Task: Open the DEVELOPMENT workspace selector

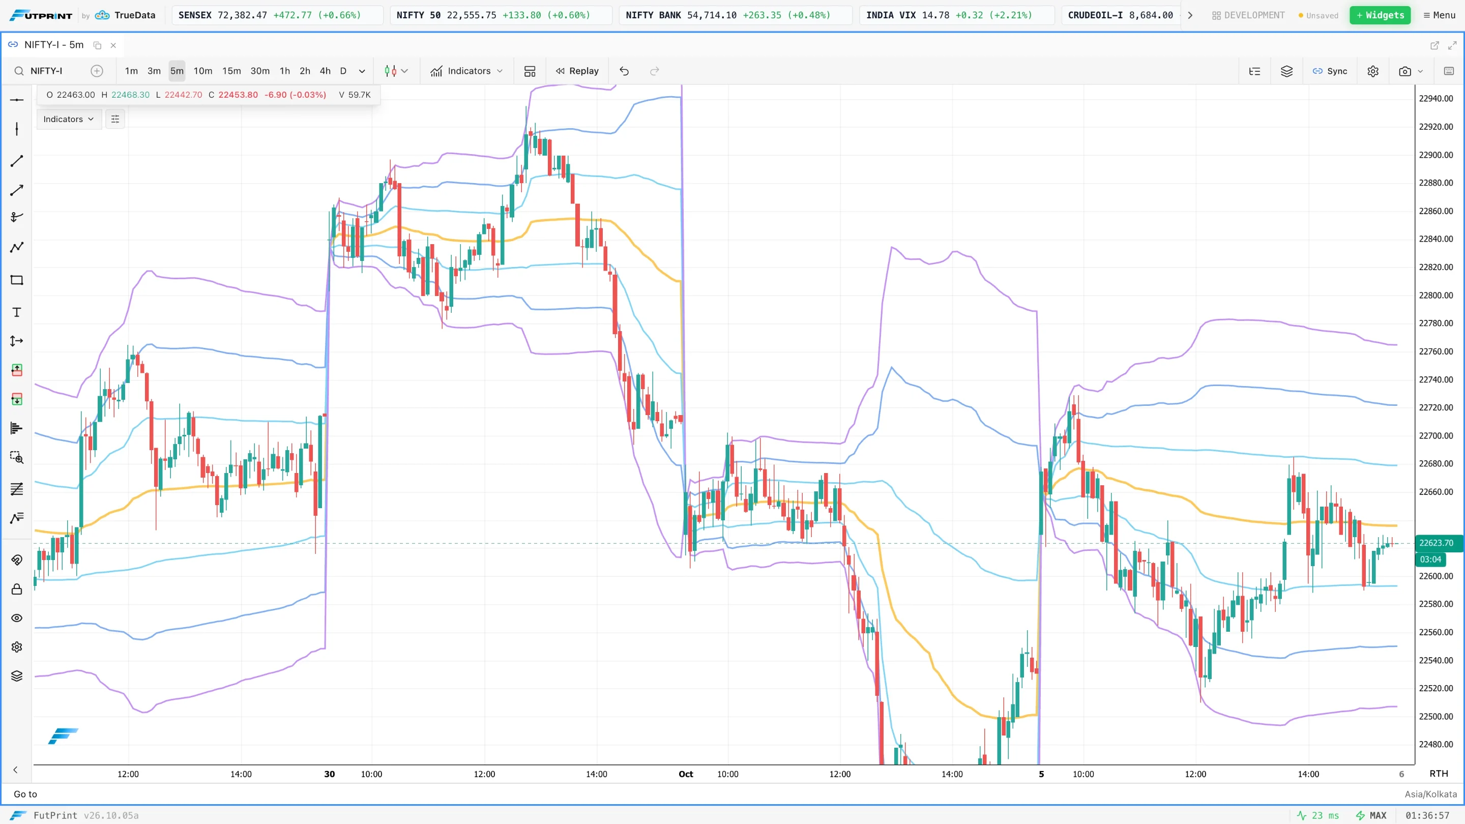Action: click(x=1248, y=15)
